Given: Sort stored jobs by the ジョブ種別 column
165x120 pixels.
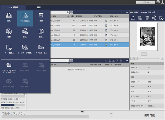Looking at the screenshot, I should [x=98, y=16].
